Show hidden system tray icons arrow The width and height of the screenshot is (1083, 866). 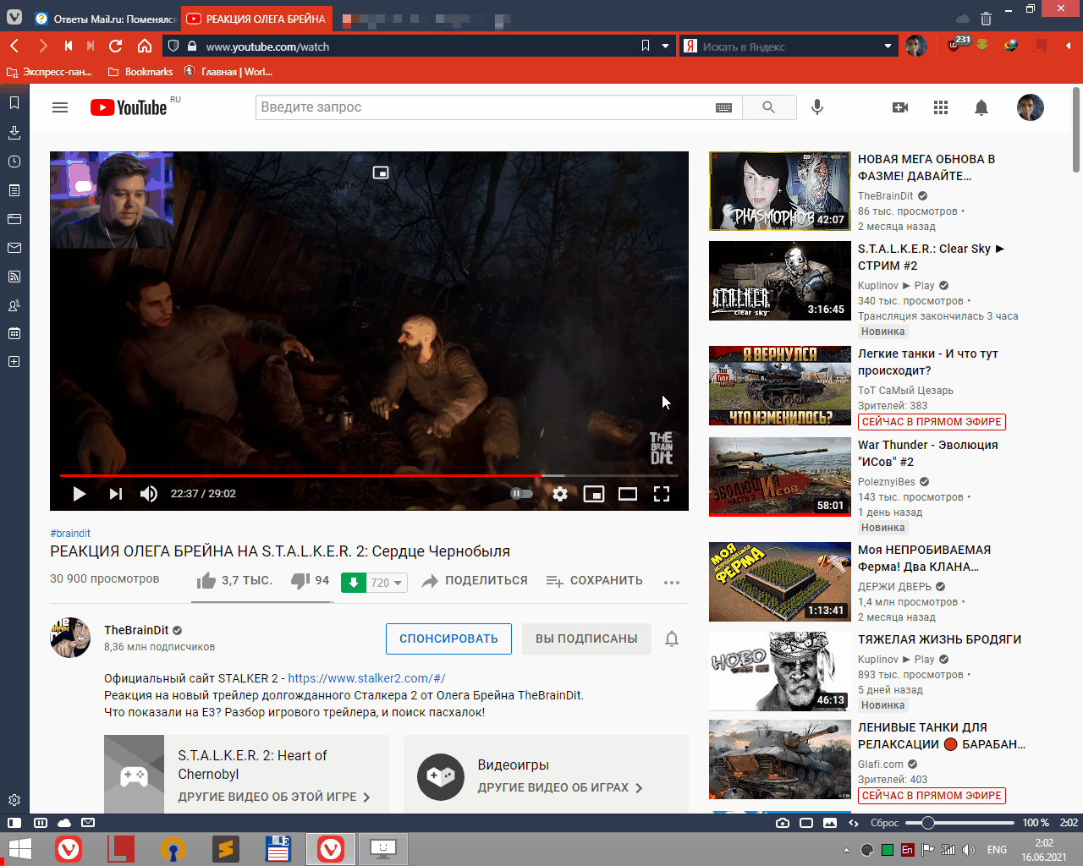pyautogui.click(x=846, y=850)
